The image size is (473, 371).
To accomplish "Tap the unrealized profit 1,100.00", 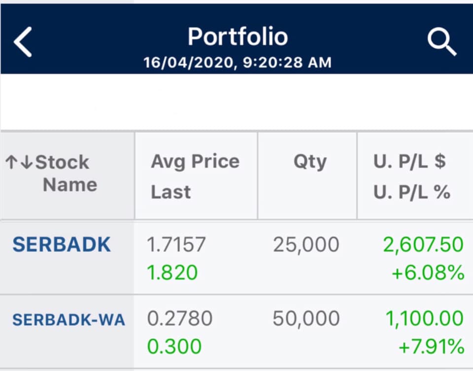I will (x=424, y=318).
